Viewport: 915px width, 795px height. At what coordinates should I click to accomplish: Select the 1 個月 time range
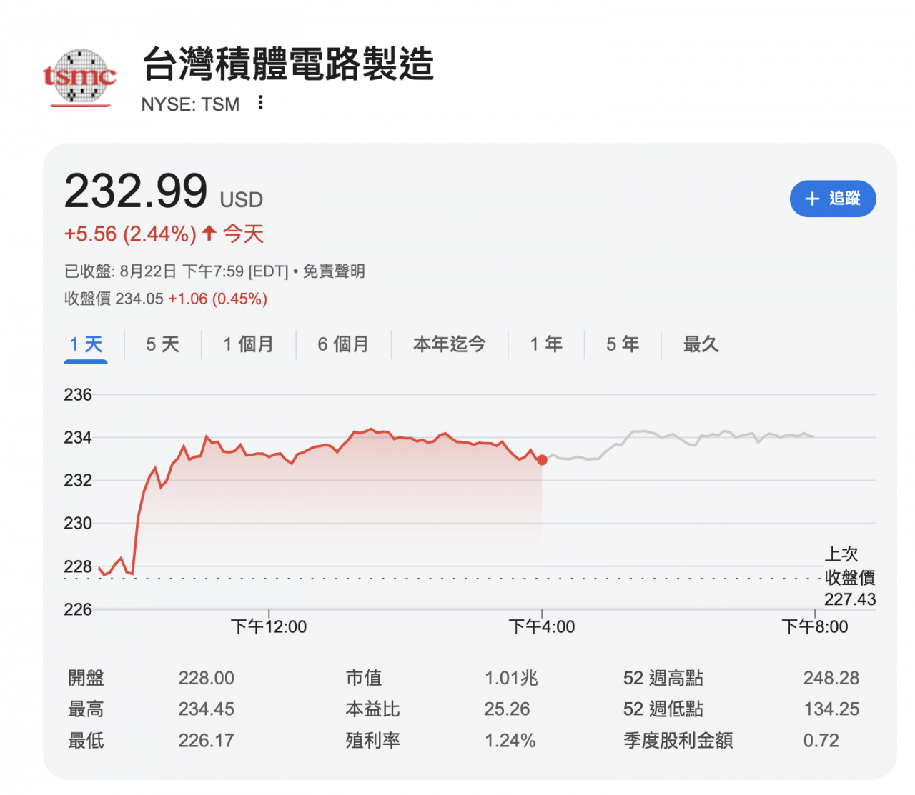pyautogui.click(x=248, y=344)
